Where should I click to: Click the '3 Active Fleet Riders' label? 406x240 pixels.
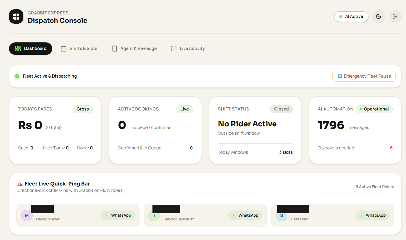point(375,187)
